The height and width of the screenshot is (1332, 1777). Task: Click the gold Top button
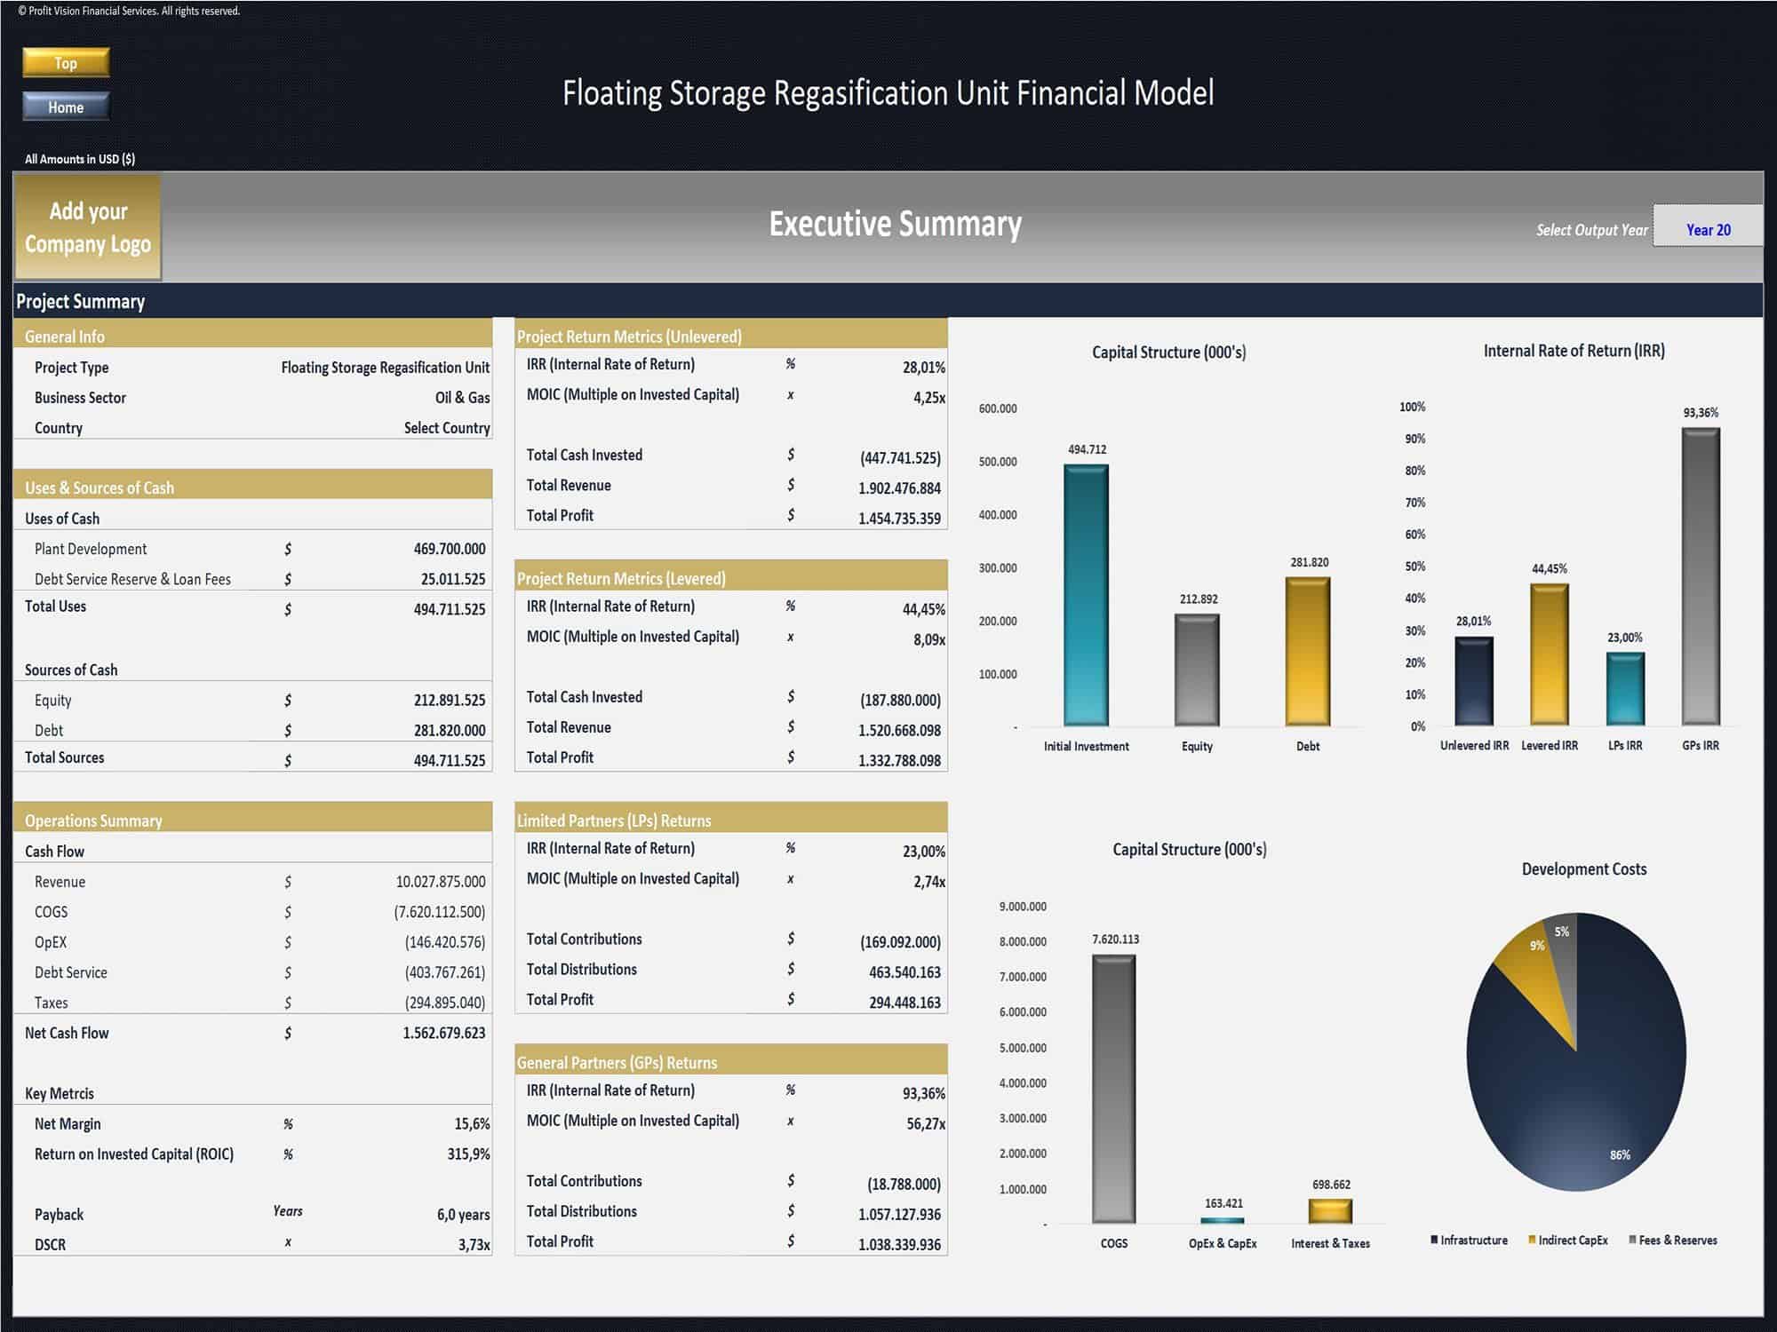coord(66,62)
